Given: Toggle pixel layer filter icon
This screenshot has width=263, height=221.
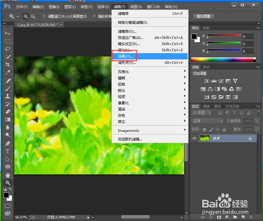Looking at the screenshot, I should pyautogui.click(x=220, y=113).
